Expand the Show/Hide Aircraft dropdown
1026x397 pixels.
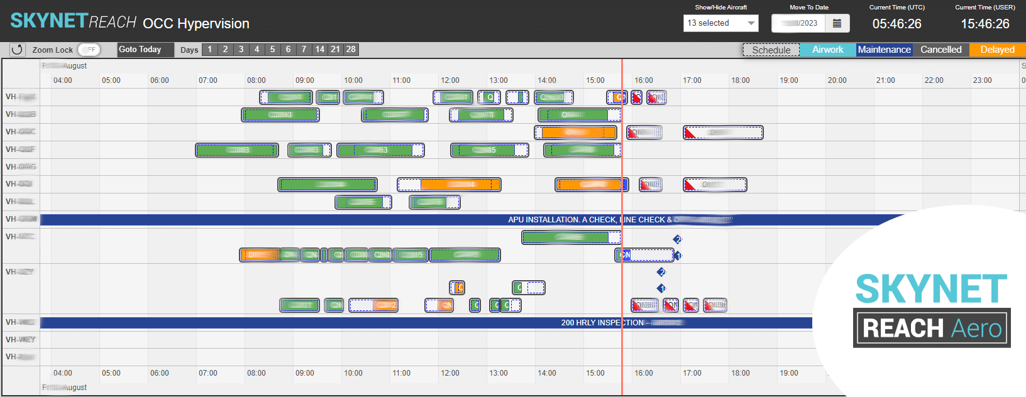[720, 23]
